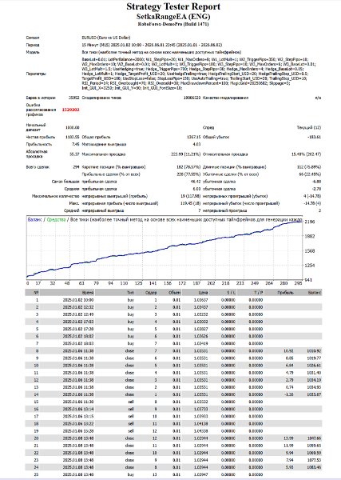Click the Тип column header

tap(130, 293)
